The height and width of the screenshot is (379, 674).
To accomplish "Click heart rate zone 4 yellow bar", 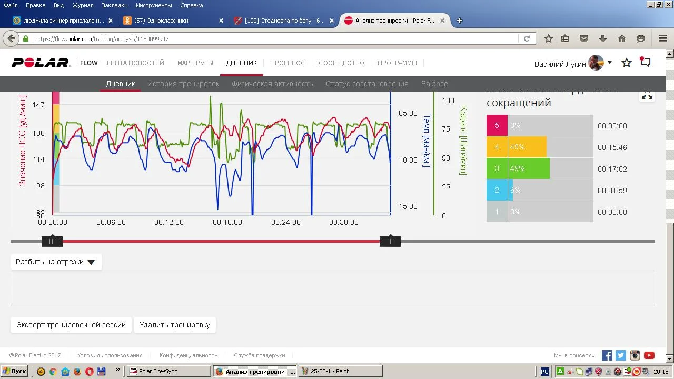I will point(527,147).
